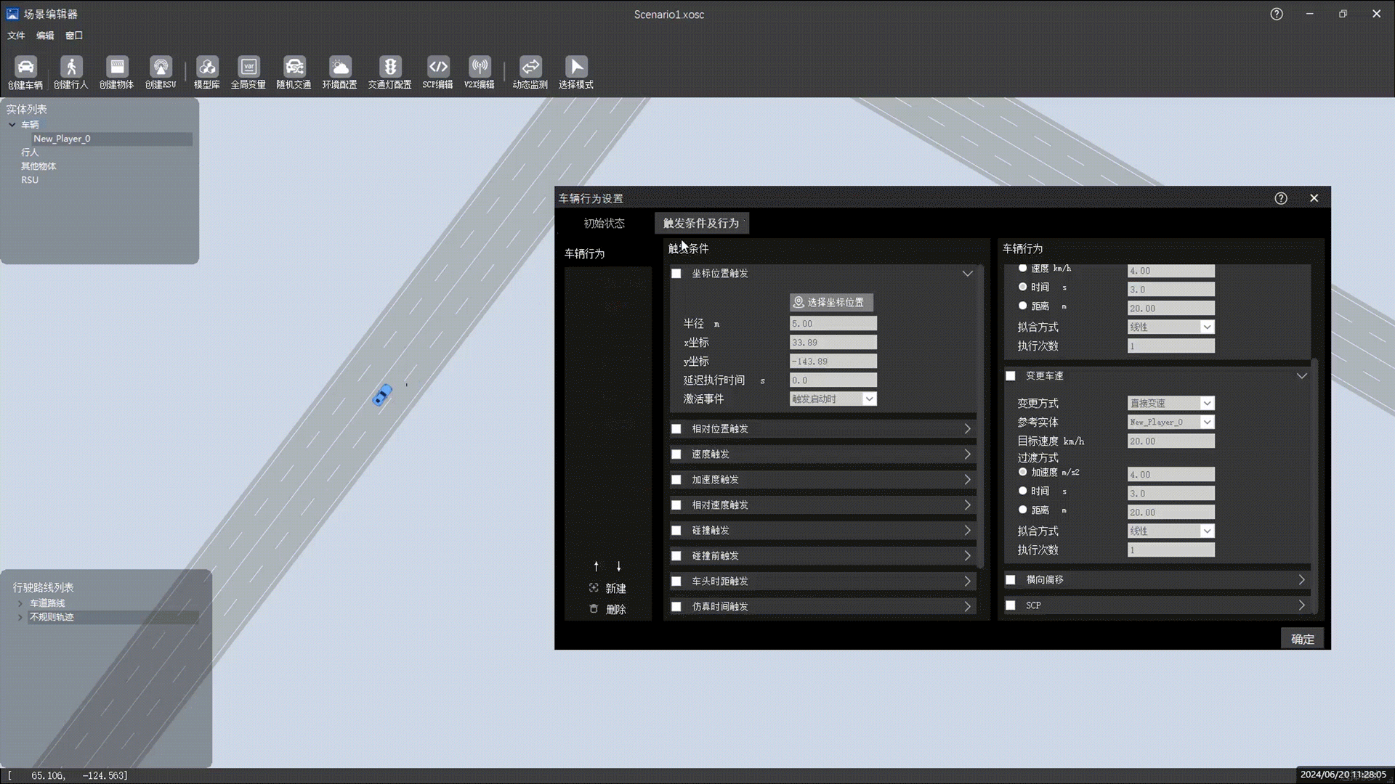Open the V2X编辑 icon
Viewport: 1395px width, 784px height.
pos(480,68)
